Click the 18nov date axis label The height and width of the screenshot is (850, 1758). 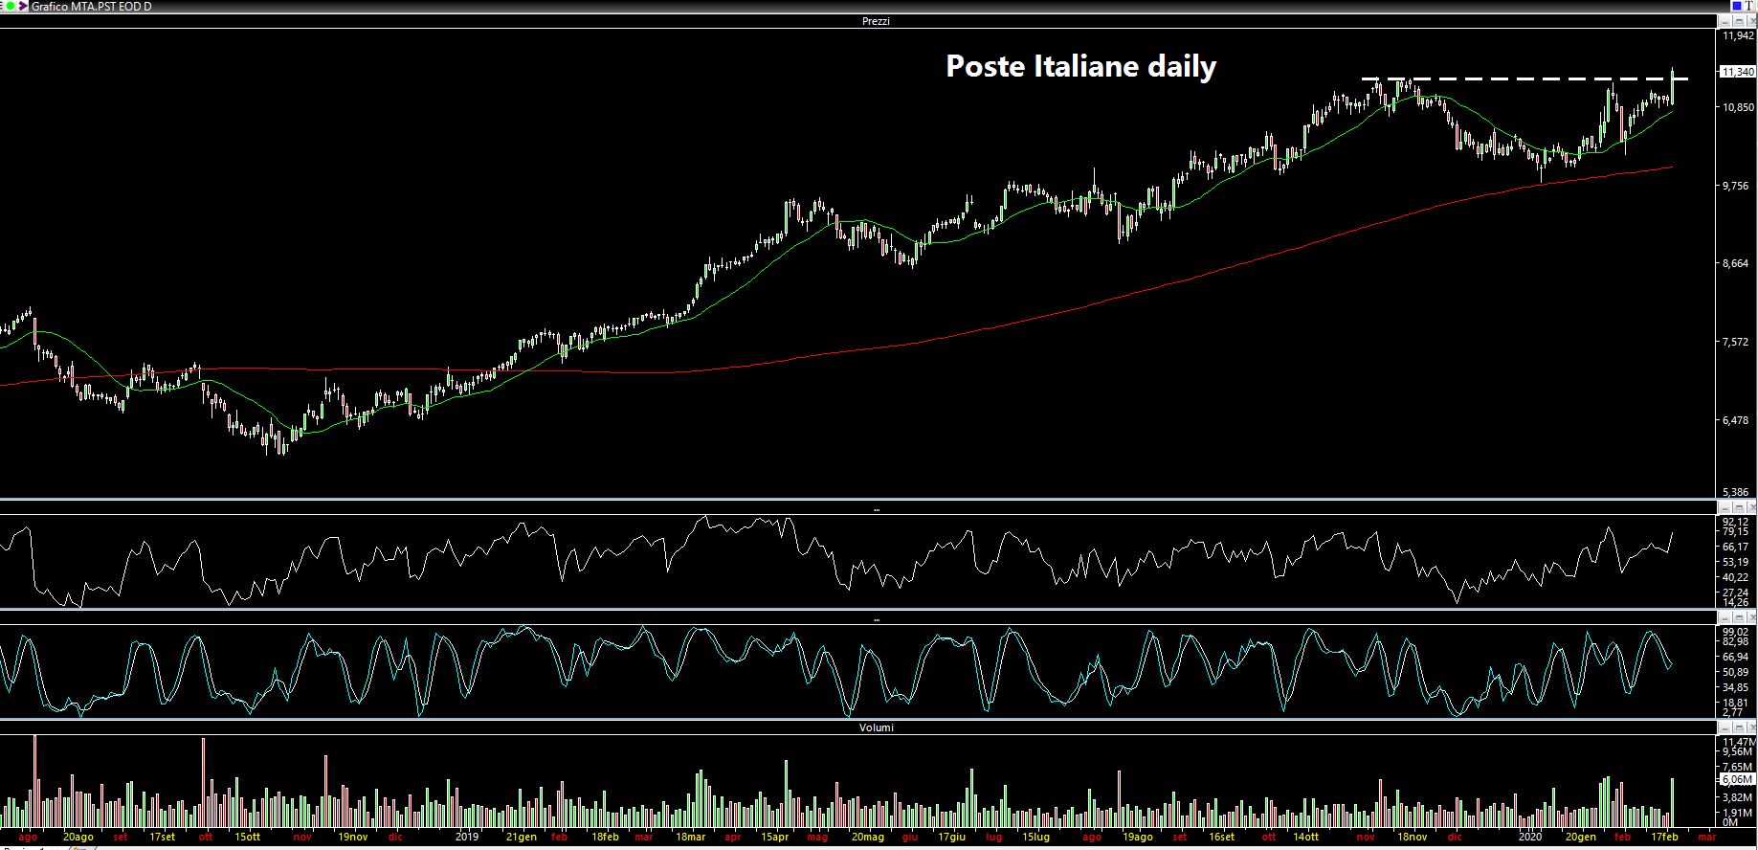tap(1412, 837)
